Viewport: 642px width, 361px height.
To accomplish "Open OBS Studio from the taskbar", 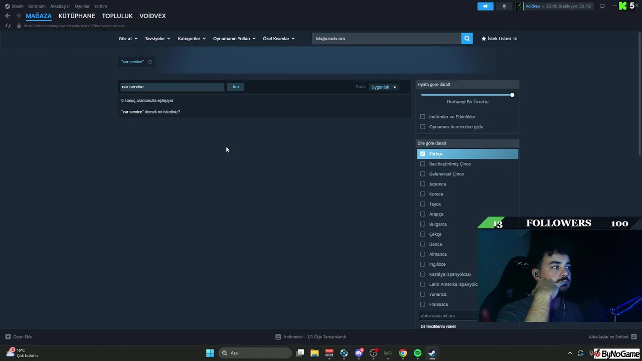I will pyautogui.click(x=373, y=353).
